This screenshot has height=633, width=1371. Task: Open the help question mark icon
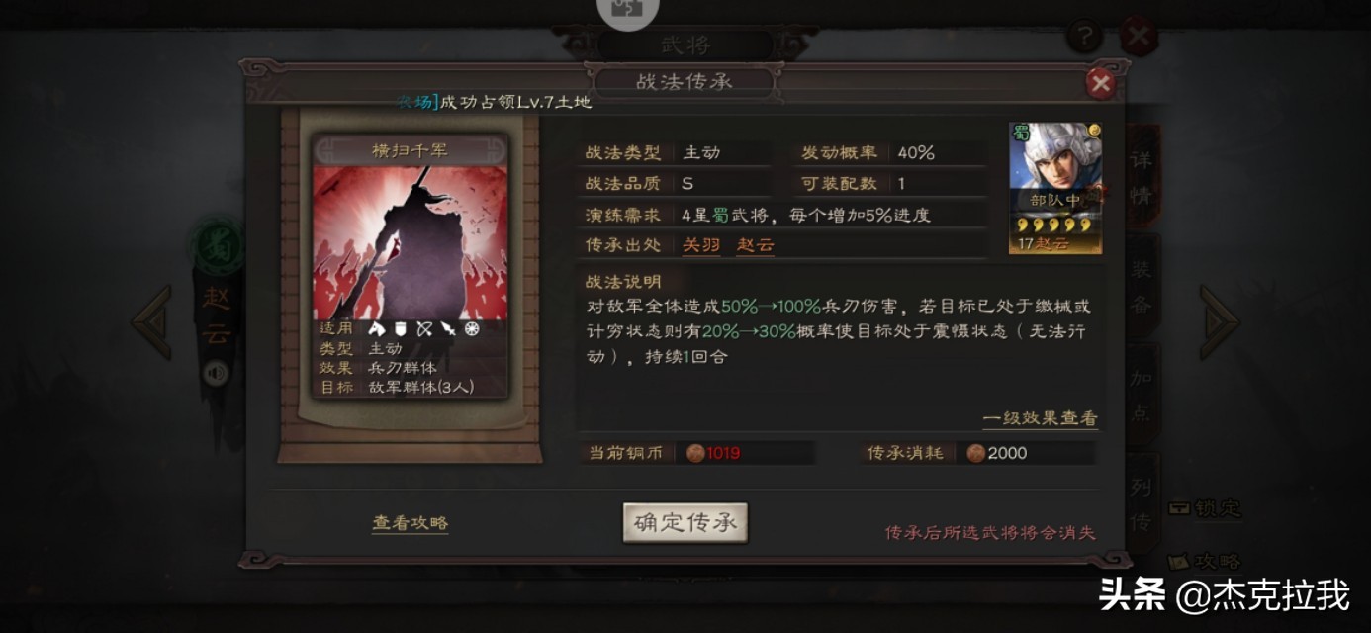1084,37
